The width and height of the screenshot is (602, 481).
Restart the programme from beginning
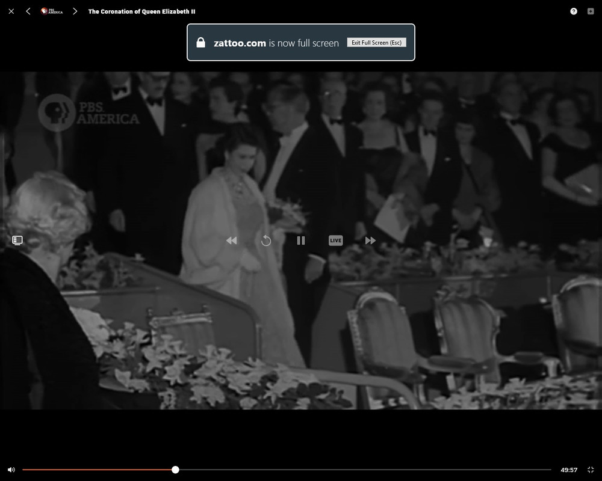(x=266, y=240)
